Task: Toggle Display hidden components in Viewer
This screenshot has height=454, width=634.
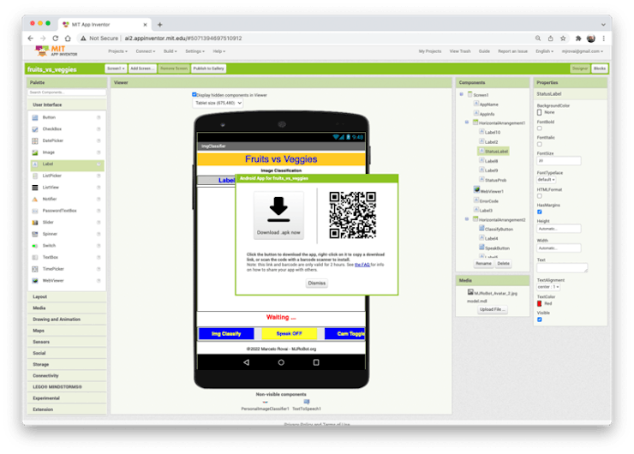Action: click(x=194, y=94)
